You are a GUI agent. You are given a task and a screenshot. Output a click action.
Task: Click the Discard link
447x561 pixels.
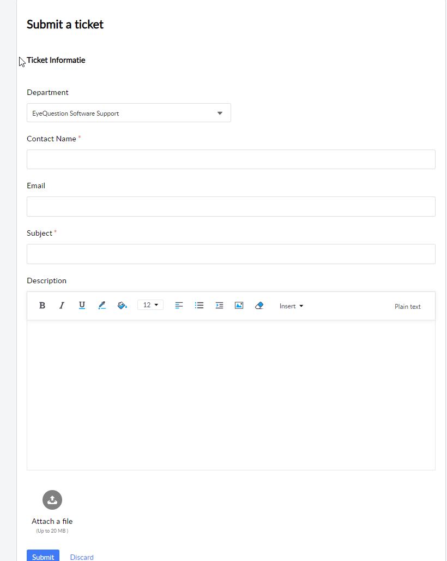82,557
